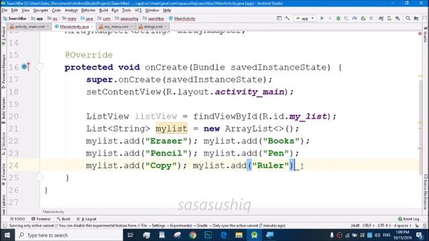The image size is (429, 241).
Task: Sync project with Gradle files icon
Action: 381,18
